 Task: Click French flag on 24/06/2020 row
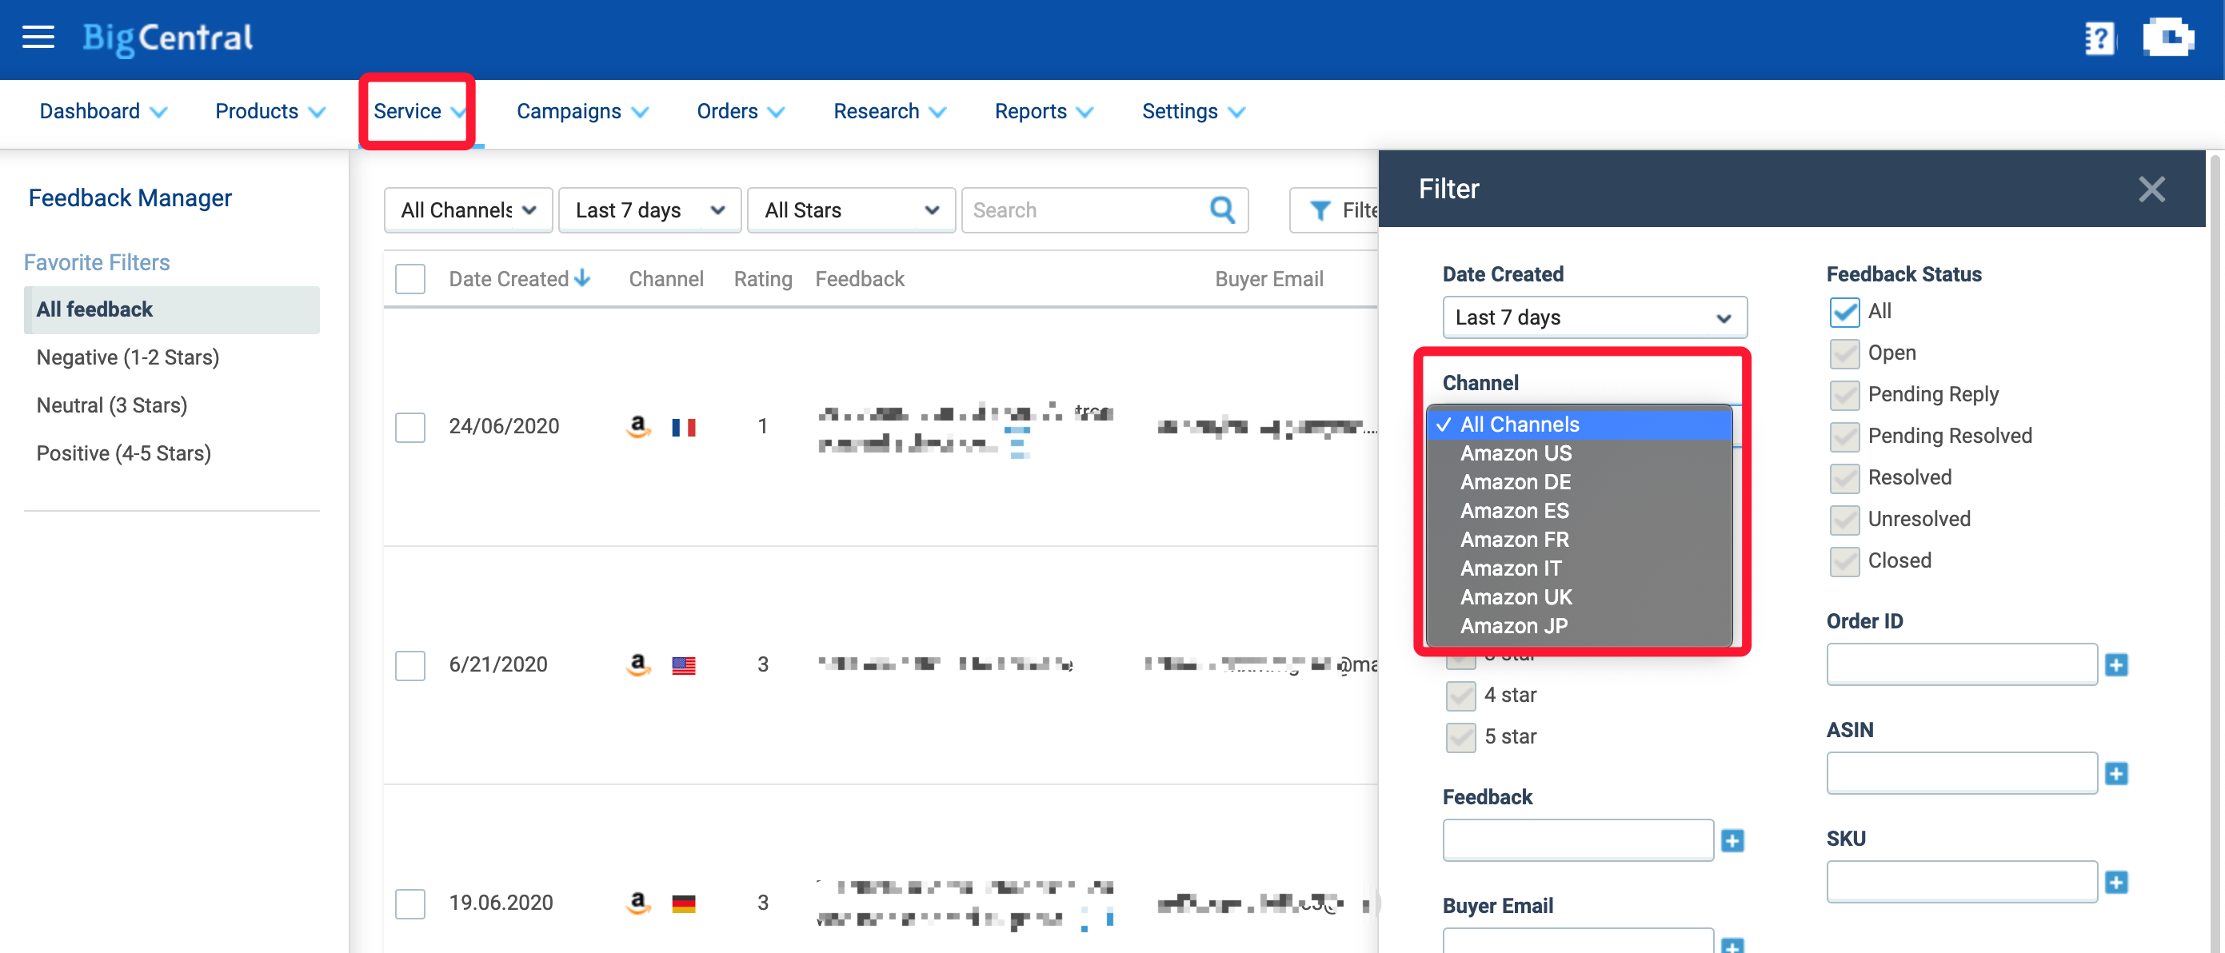tap(683, 427)
